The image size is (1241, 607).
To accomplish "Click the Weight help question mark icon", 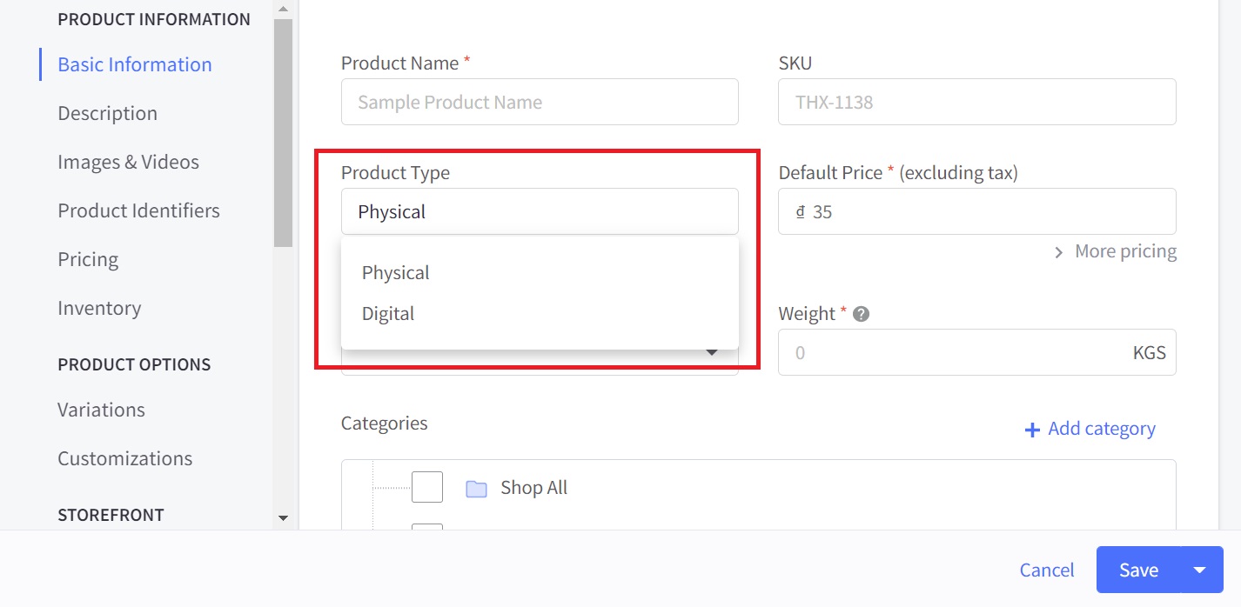I will point(862,314).
